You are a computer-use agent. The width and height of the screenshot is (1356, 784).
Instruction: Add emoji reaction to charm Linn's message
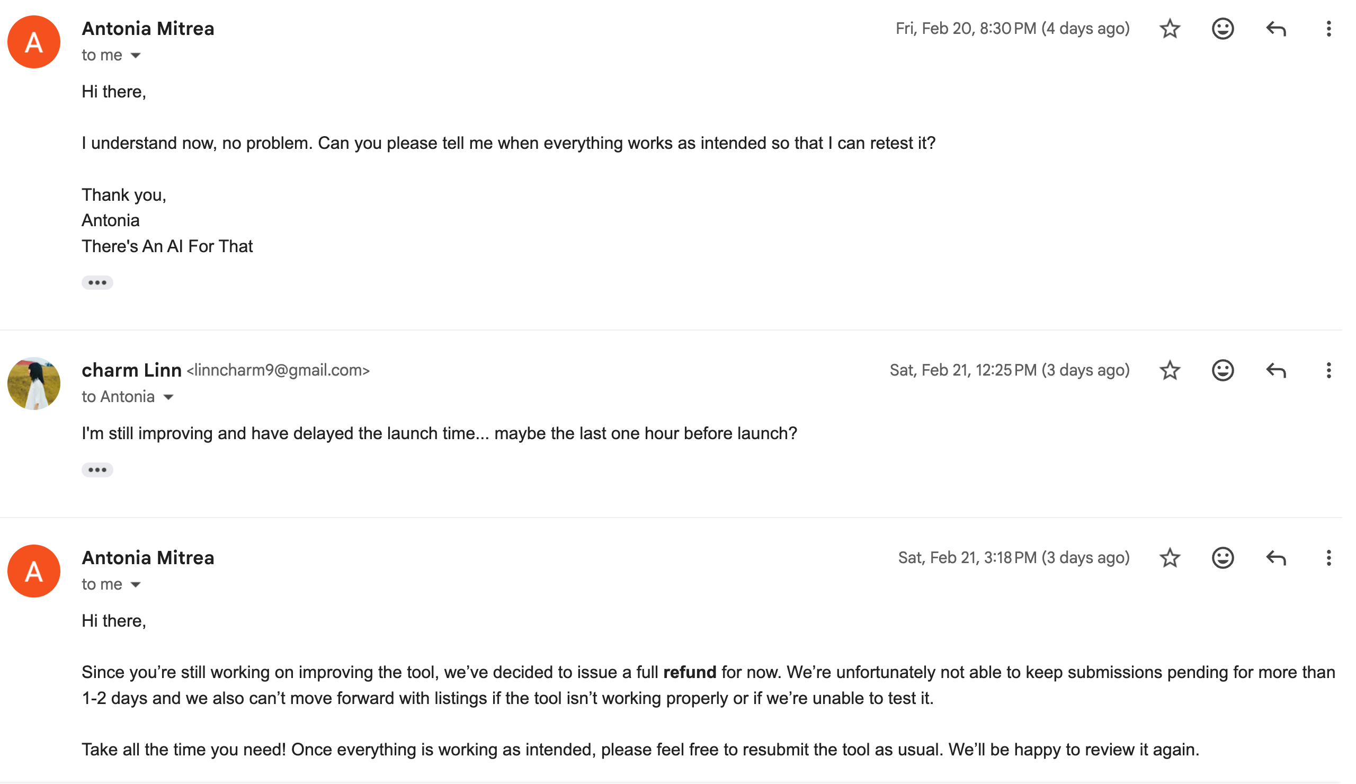tap(1222, 370)
